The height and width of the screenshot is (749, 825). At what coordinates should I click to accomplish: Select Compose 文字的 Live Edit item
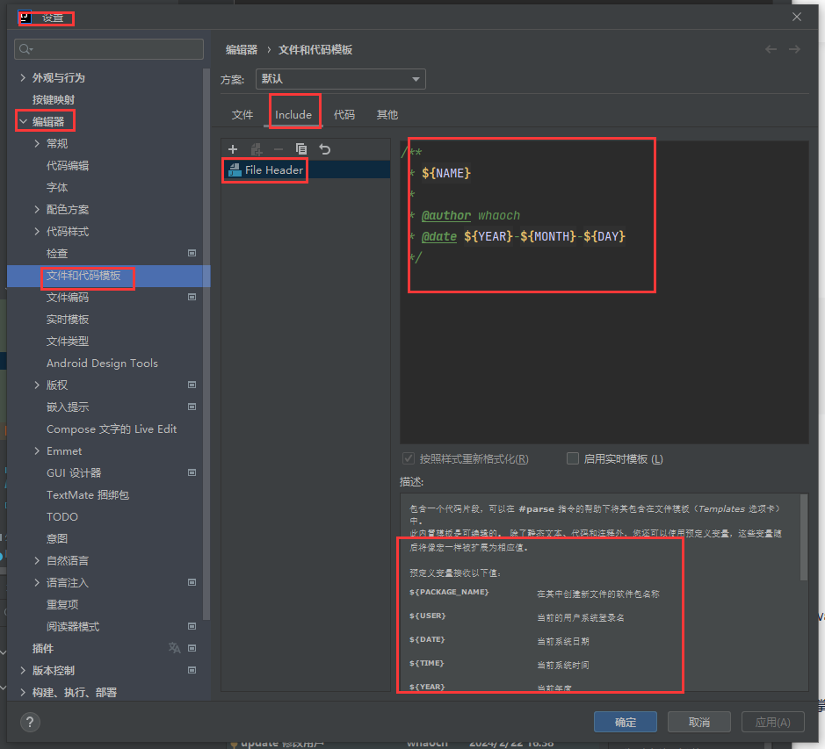[112, 429]
